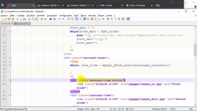Click the Zoom In toolbar icon
This screenshot has height=111, width=197.
click(x=59, y=19)
